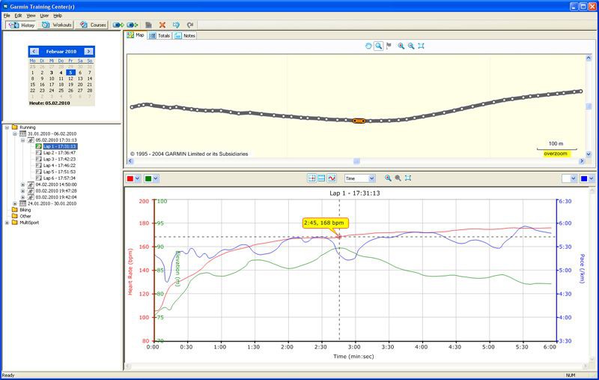
Task: Zoom out on the map view
Action: tap(411, 46)
